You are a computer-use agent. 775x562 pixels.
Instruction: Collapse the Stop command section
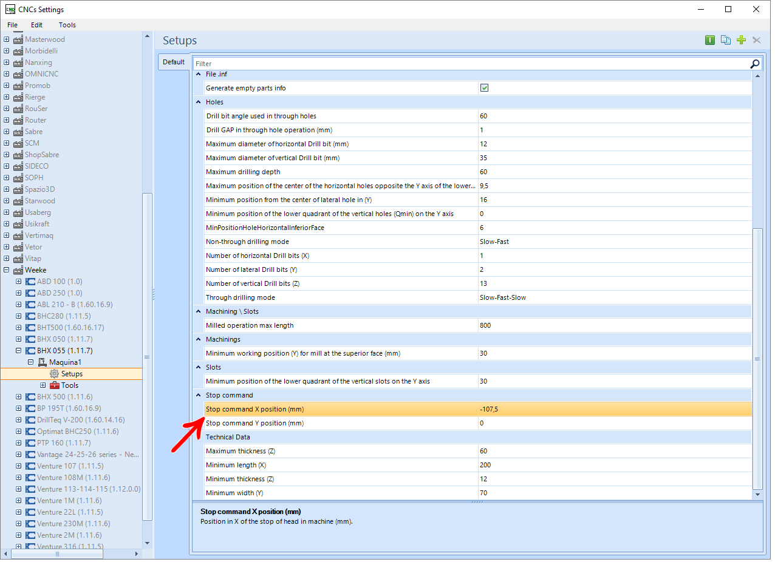198,395
